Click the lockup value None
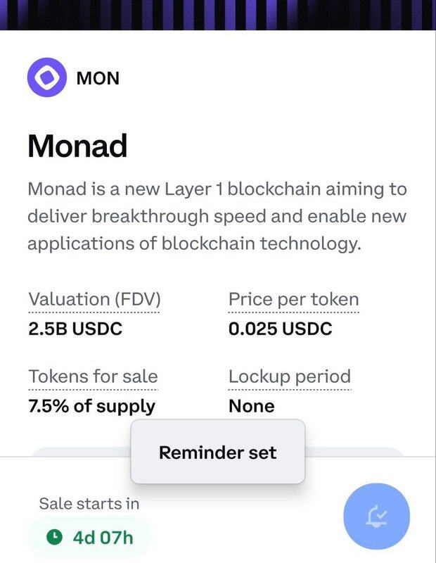The image size is (436, 563). [251, 406]
